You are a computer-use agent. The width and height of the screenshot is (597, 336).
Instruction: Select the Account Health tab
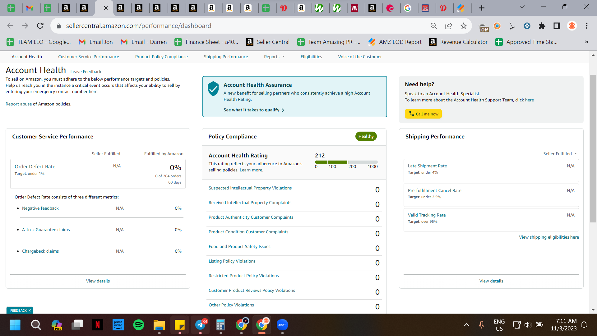pyautogui.click(x=27, y=57)
